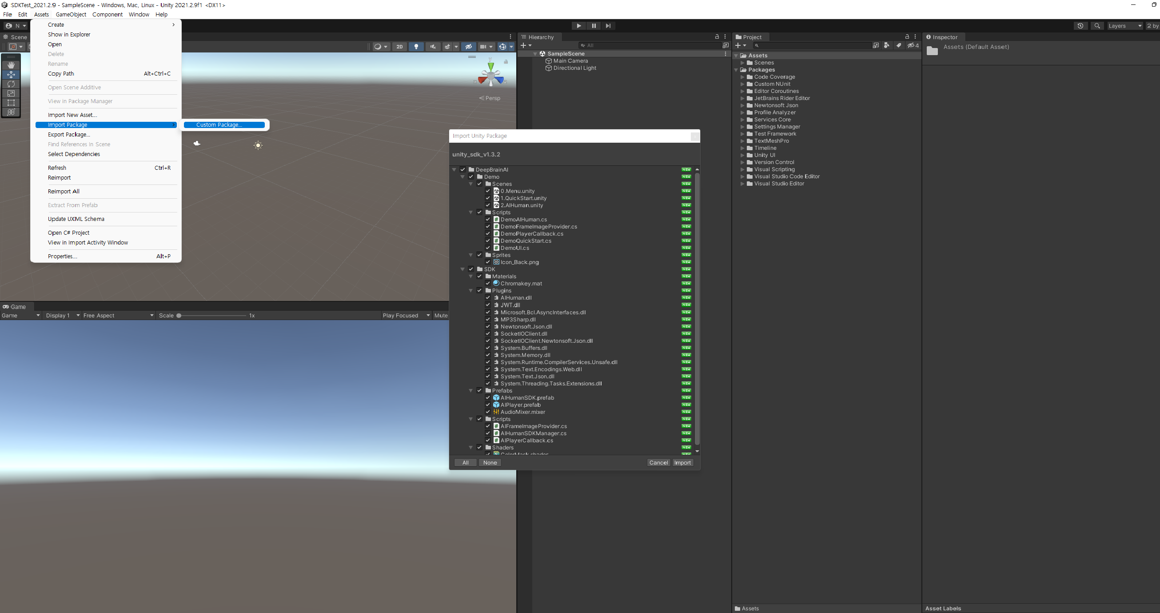Expand the TextMeshPro package folder
Viewport: 1160px width, 613px height.
[x=742, y=141]
